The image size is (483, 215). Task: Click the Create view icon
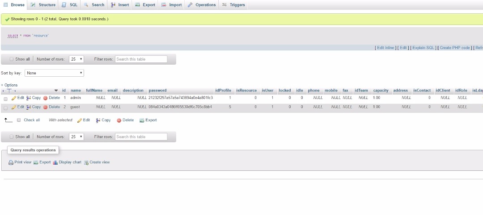pyautogui.click(x=86, y=162)
